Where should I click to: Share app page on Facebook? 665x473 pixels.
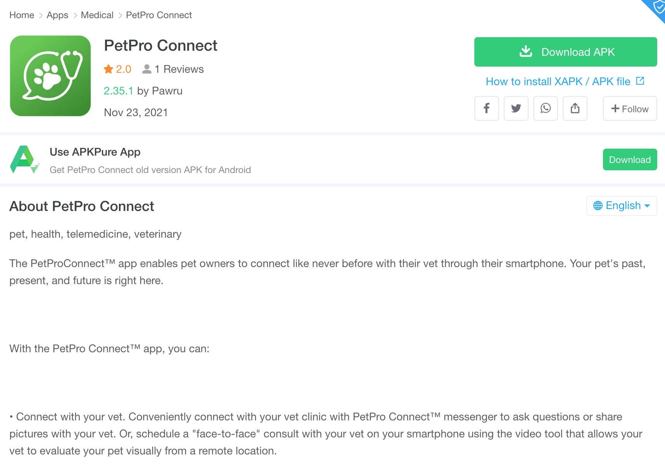[x=486, y=109]
